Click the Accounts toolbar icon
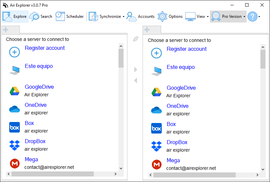 131,16
